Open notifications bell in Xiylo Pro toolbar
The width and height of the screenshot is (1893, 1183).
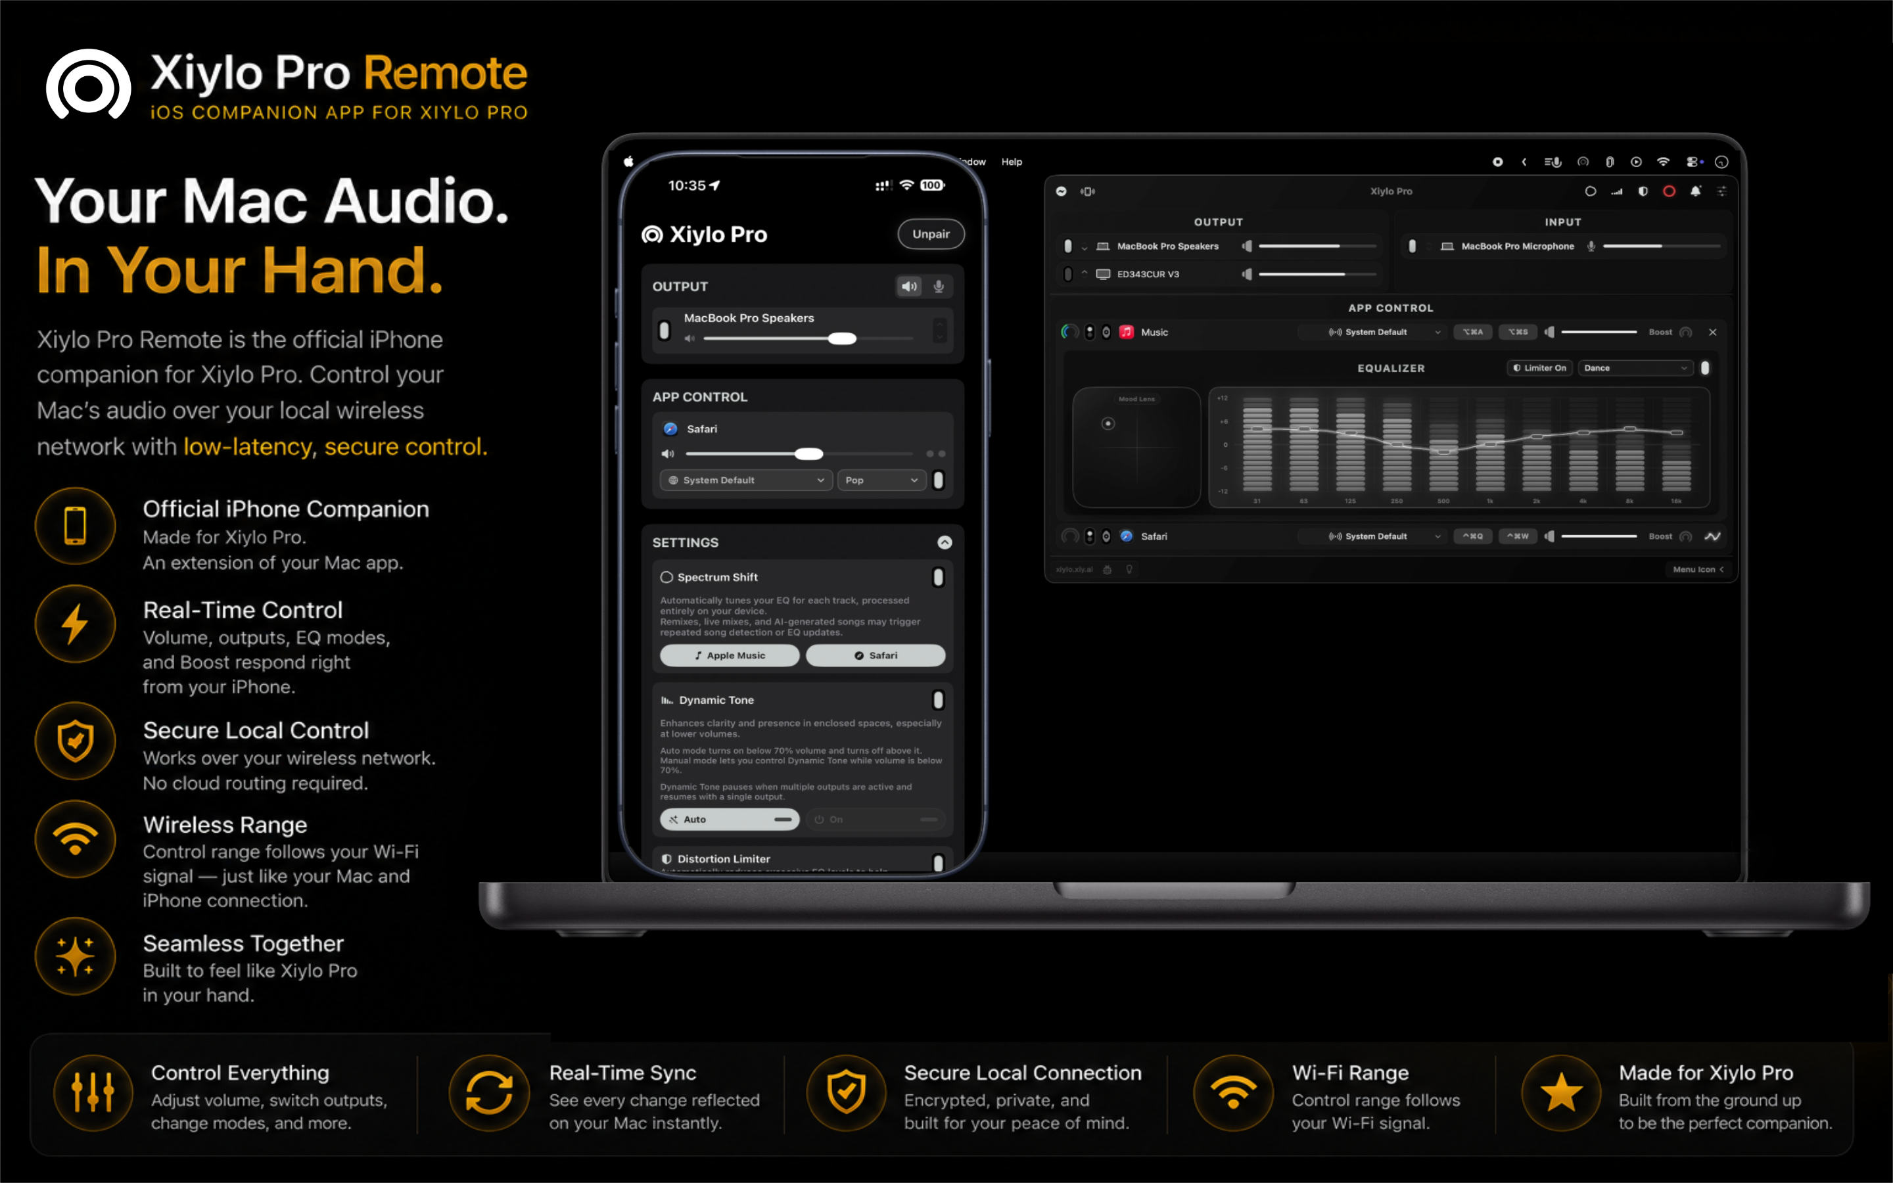pos(1695,191)
